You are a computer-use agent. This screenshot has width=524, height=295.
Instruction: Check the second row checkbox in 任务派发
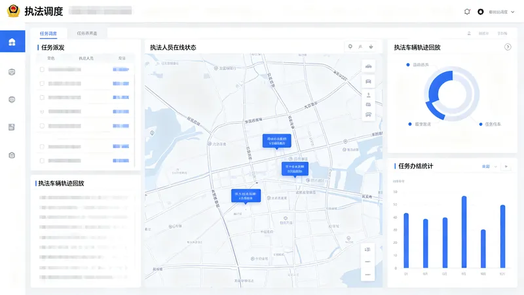(x=42, y=83)
